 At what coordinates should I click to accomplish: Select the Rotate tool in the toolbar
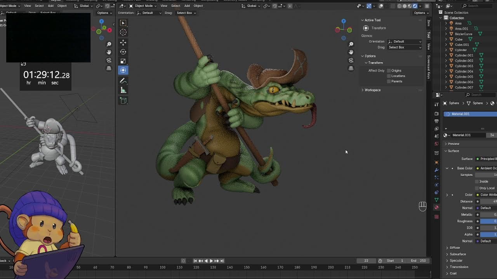coord(123,52)
